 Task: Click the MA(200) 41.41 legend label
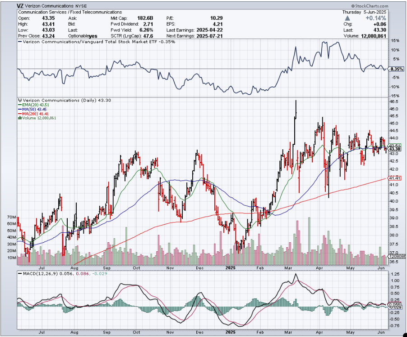[x=36, y=114]
